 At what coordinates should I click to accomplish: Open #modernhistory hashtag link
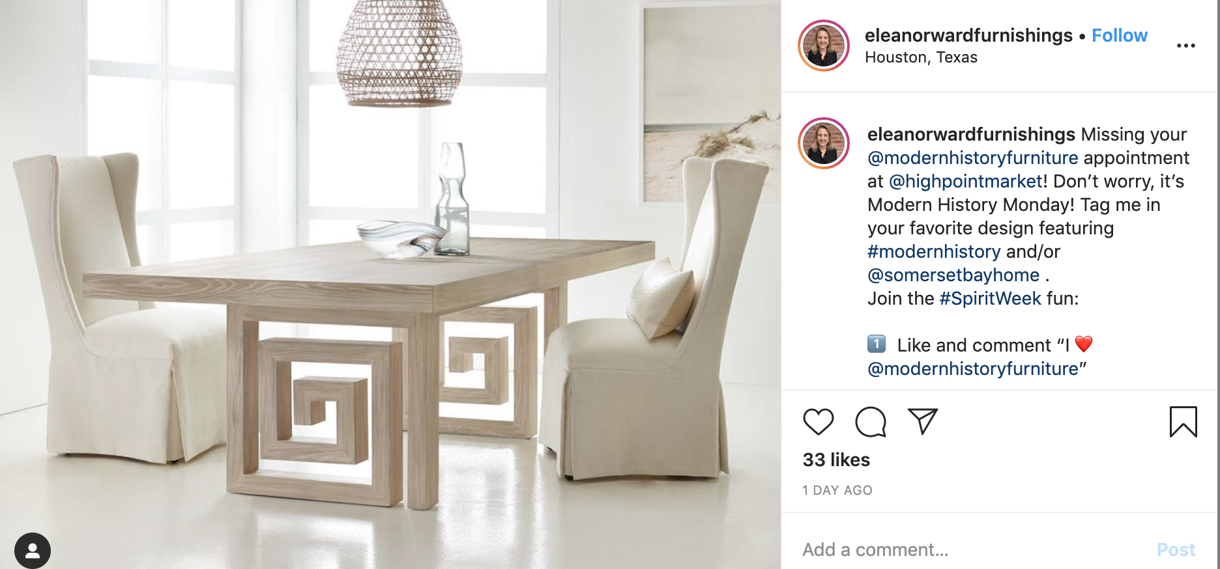pyautogui.click(x=934, y=251)
